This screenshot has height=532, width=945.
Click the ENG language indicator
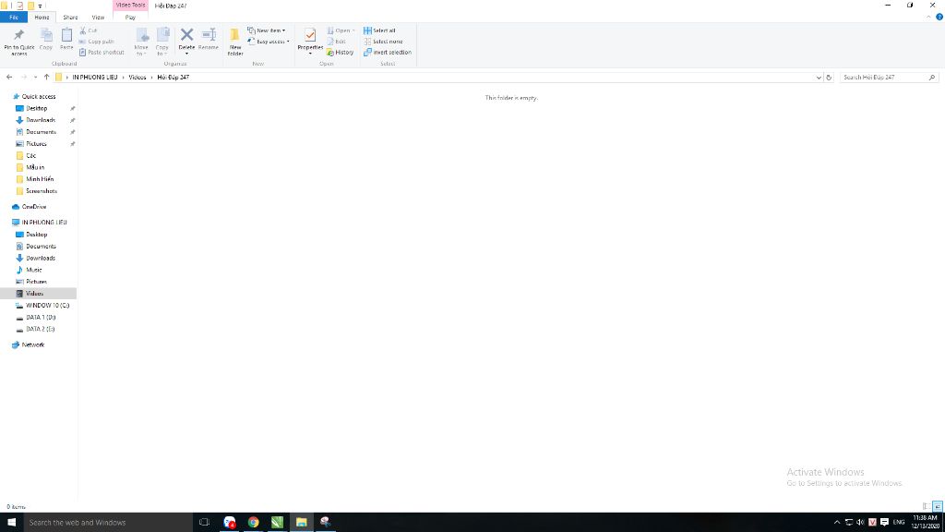tap(899, 523)
